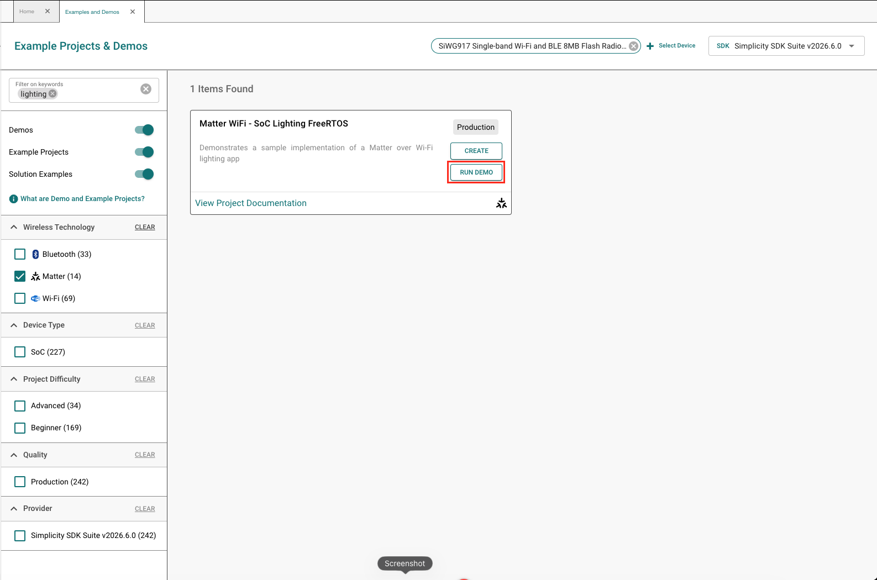This screenshot has height=580, width=877.
Task: Check the SoC (227) checkbox
Action: pyautogui.click(x=20, y=352)
